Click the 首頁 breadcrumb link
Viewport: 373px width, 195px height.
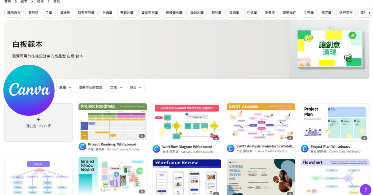point(8,2)
